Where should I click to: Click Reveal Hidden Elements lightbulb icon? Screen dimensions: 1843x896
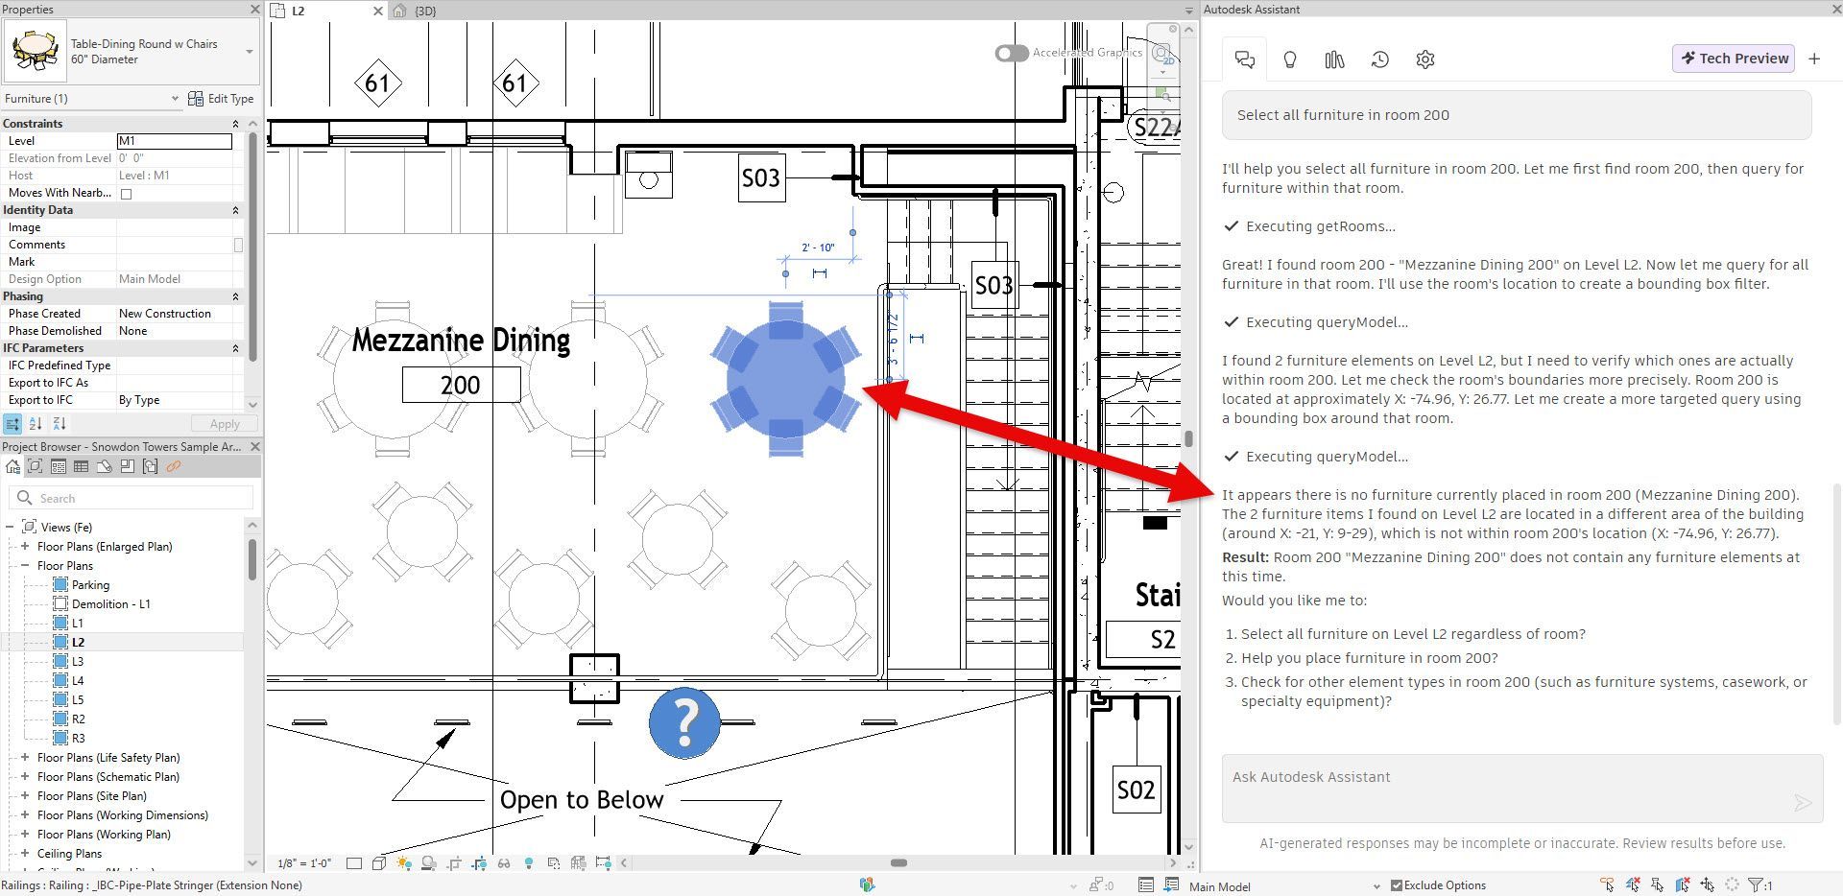pyautogui.click(x=529, y=863)
